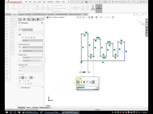Open the Style preset dropdown
The width and height of the screenshot is (153, 114).
[x=33, y=41]
